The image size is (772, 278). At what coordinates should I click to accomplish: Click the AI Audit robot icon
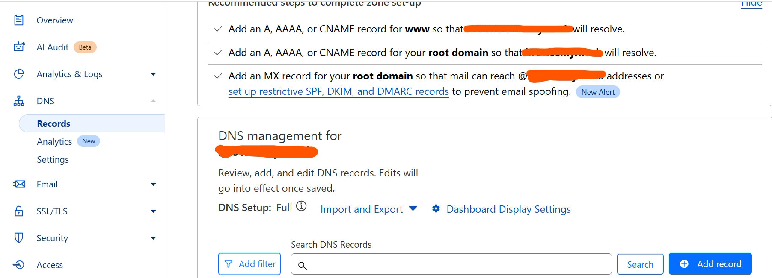(19, 47)
